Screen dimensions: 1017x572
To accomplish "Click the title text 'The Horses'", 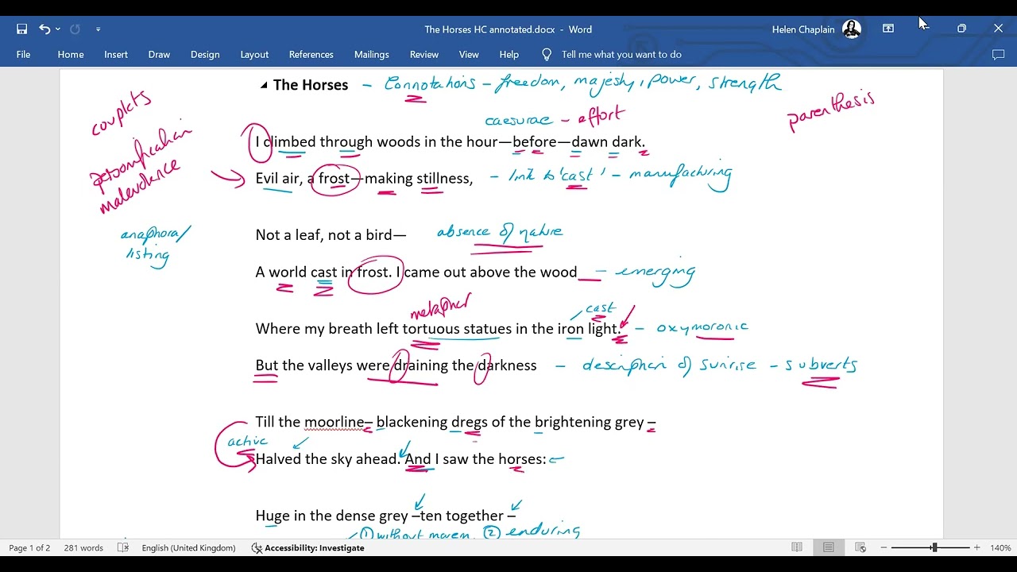I will coord(311,85).
